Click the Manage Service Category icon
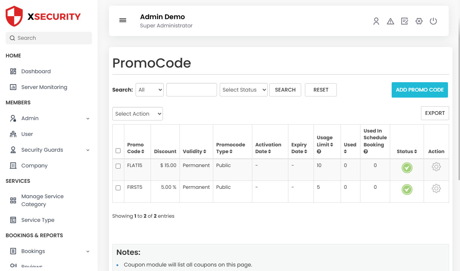 pos(13,200)
